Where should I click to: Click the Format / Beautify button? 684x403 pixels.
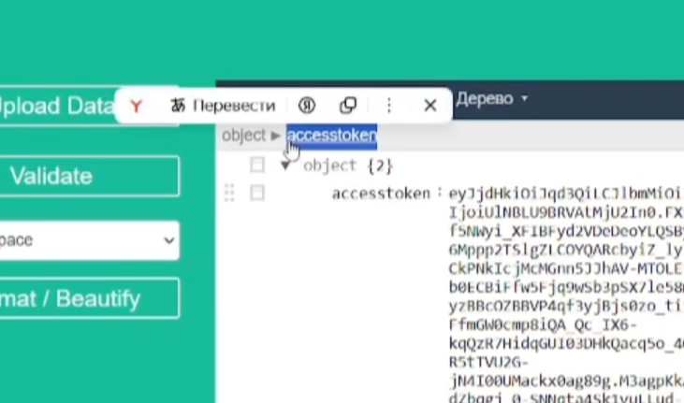89,298
